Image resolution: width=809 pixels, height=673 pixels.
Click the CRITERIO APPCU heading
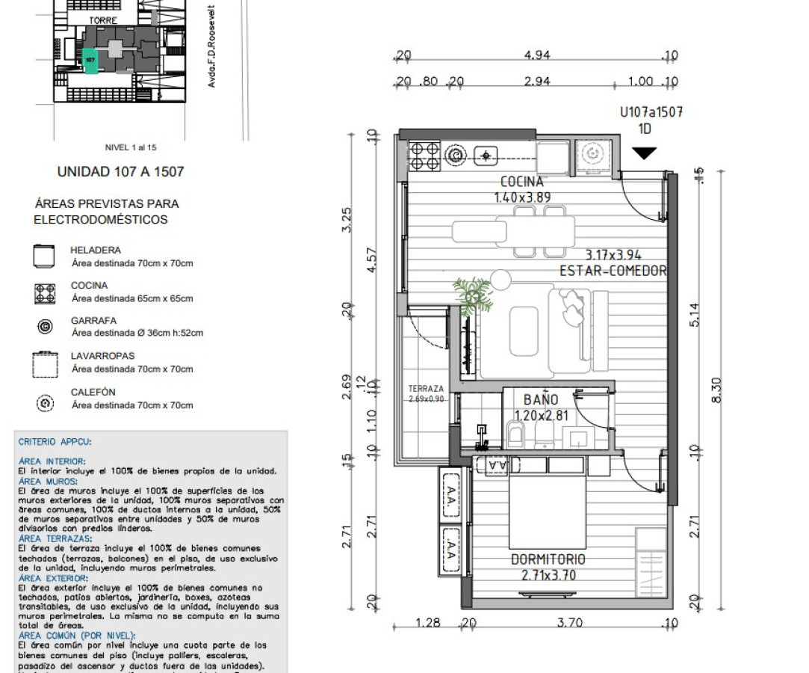click(x=55, y=442)
